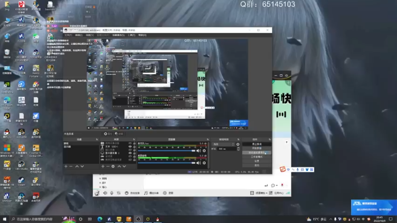Image resolution: width=397 pixels, height=223 pixels.
Task: Lock the 视频采集设备 source
Action: pos(134,143)
